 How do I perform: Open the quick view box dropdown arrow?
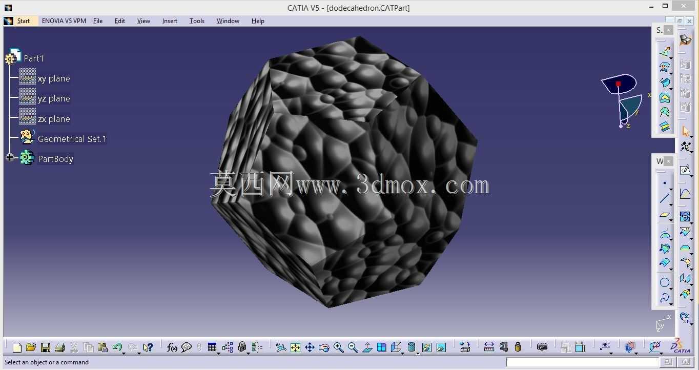403,353
